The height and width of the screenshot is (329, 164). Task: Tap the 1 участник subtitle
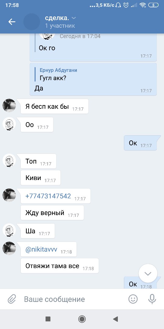(x=60, y=26)
